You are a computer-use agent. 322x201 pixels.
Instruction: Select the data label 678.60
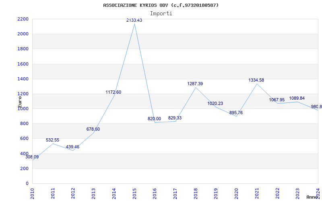(93, 129)
